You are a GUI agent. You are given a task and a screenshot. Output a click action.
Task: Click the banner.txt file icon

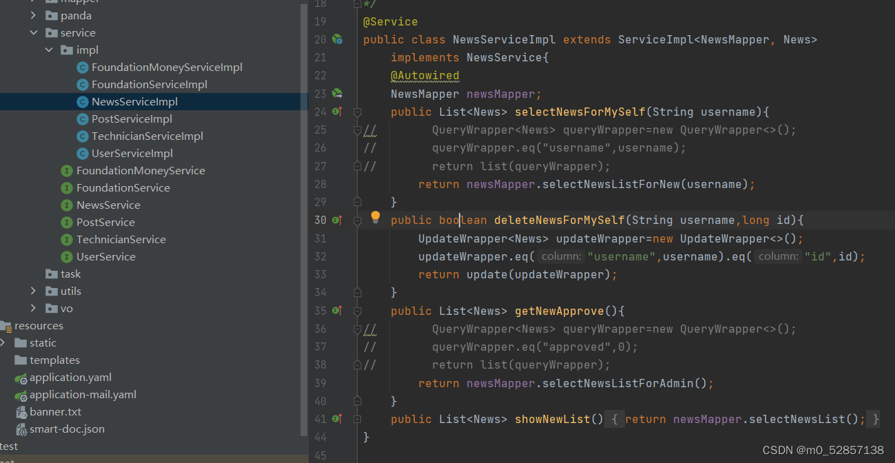tap(21, 411)
